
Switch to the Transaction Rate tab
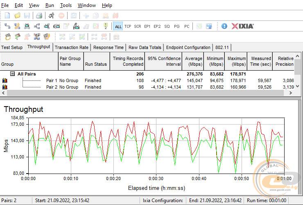(x=72, y=47)
